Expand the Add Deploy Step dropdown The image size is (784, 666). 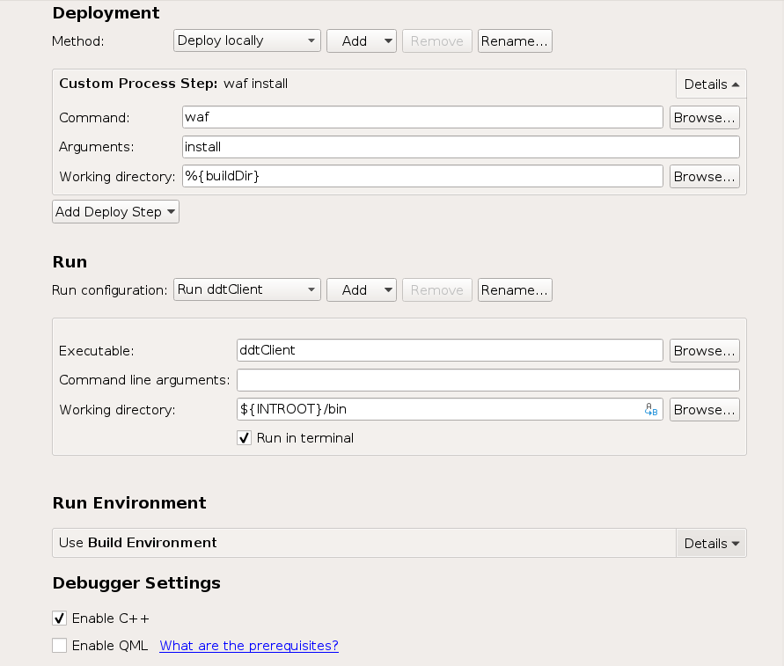point(115,212)
